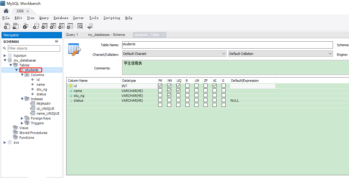349x178 pixels.
Task: Refresh the SCHEMAS list
Action: point(57,42)
